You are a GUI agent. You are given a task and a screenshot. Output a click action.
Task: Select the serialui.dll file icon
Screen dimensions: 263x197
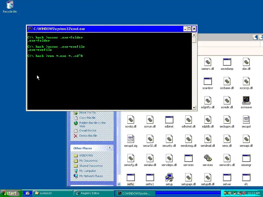click(150, 158)
